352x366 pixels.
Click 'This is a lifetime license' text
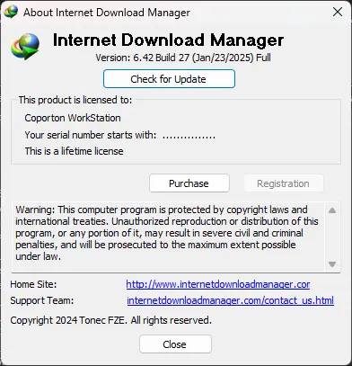74,151
